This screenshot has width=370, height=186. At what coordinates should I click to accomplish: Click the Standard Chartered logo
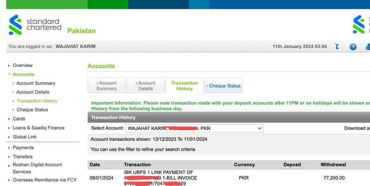coord(35,25)
